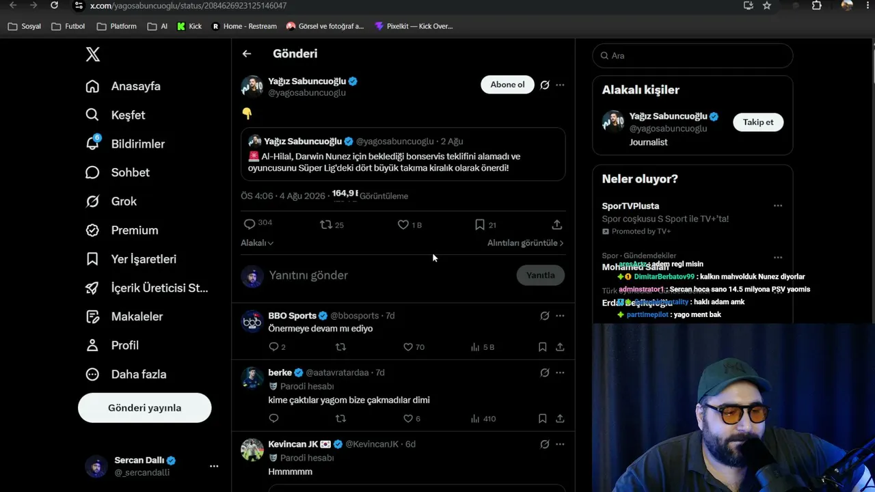Click the X logo in the sidebar
875x492 pixels.
tap(93, 55)
